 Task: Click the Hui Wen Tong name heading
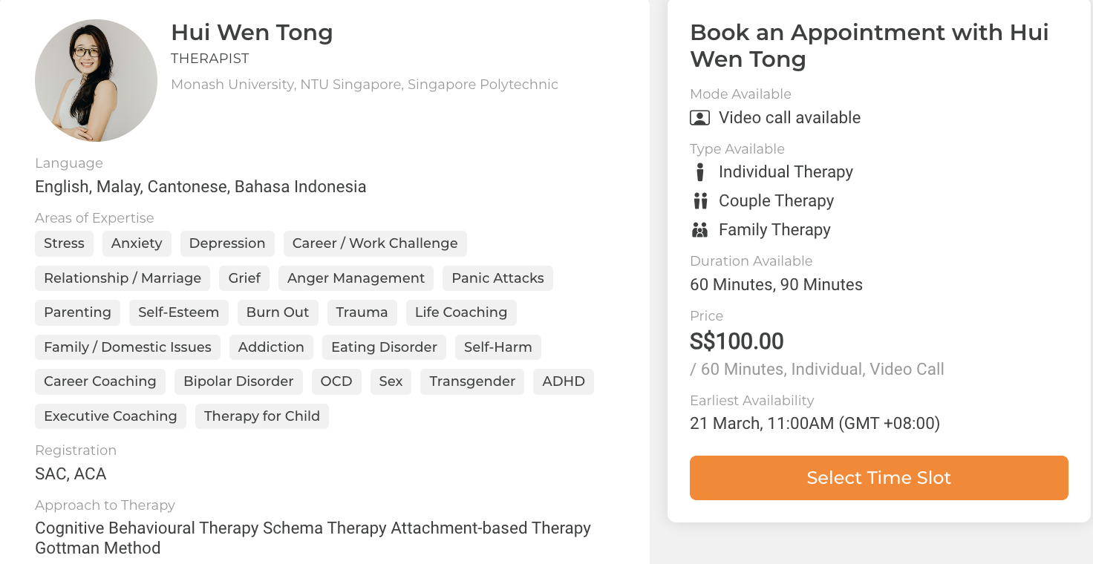pos(252,33)
